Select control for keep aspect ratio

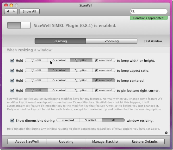pos(59,70)
